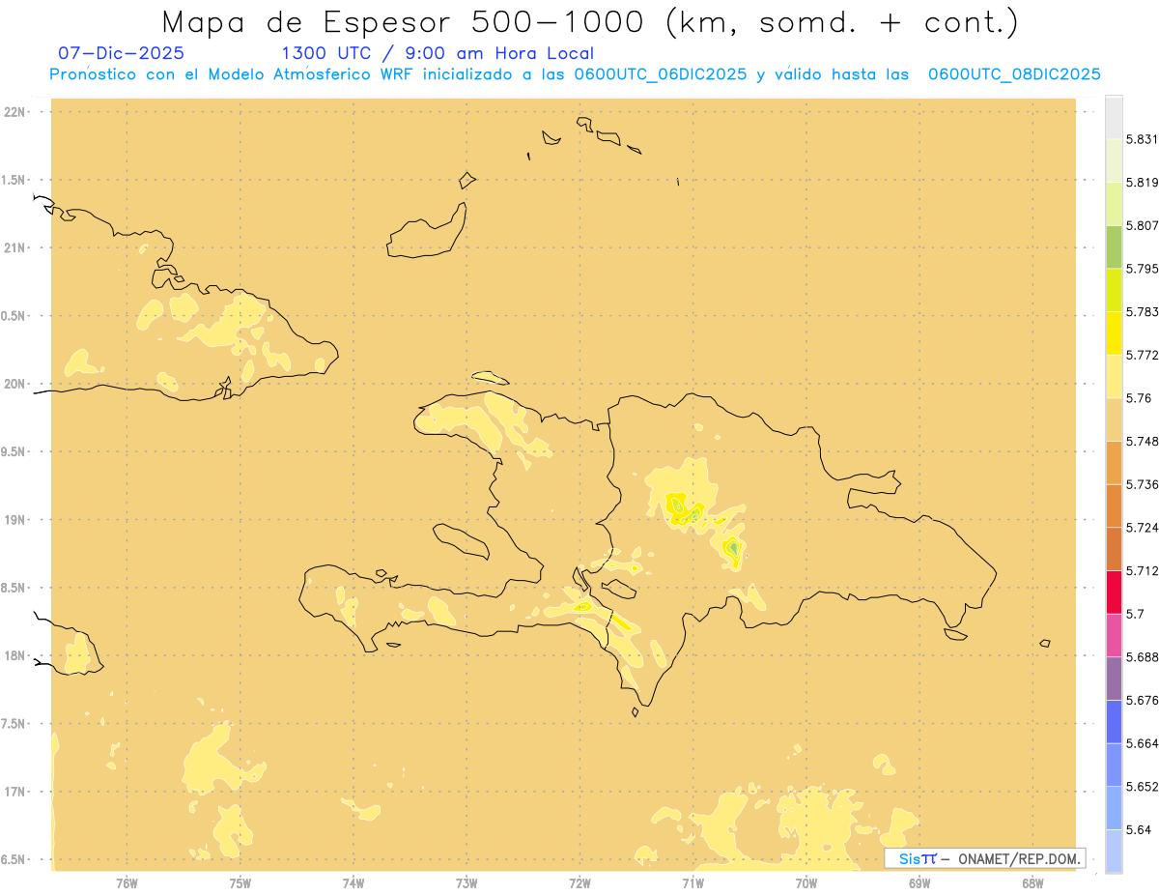
Task: Click the "SisTT – ONAMET/REP.DOM." credit label
Action: [x=985, y=858]
